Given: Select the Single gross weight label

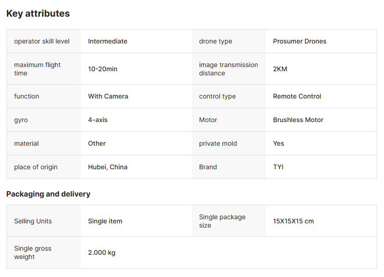Looking at the screenshot, I should coord(33,252).
